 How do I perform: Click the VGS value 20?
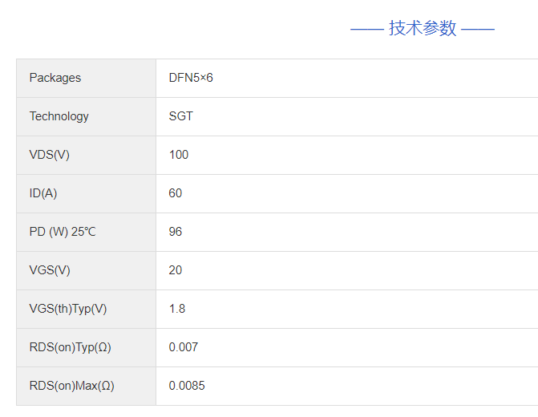point(176,270)
